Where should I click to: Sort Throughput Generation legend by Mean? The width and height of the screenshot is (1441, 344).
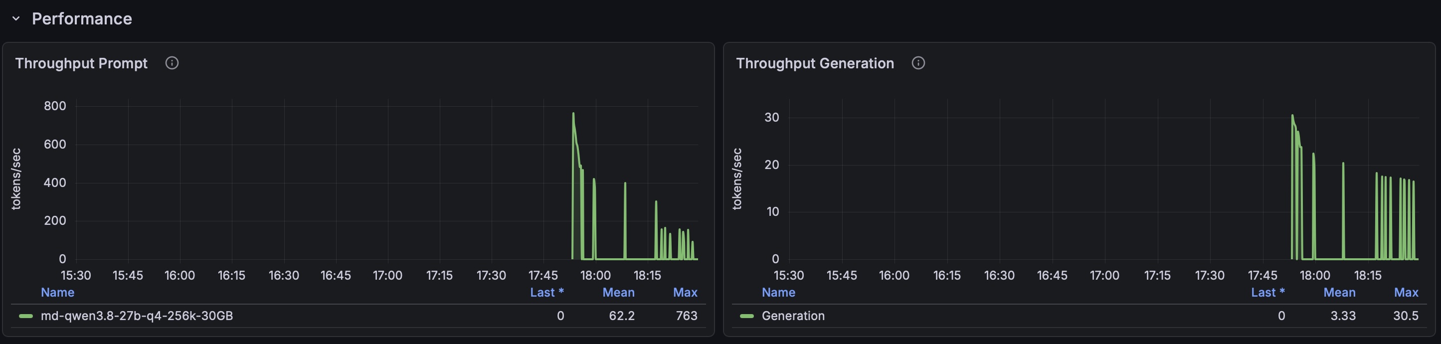tap(1340, 293)
